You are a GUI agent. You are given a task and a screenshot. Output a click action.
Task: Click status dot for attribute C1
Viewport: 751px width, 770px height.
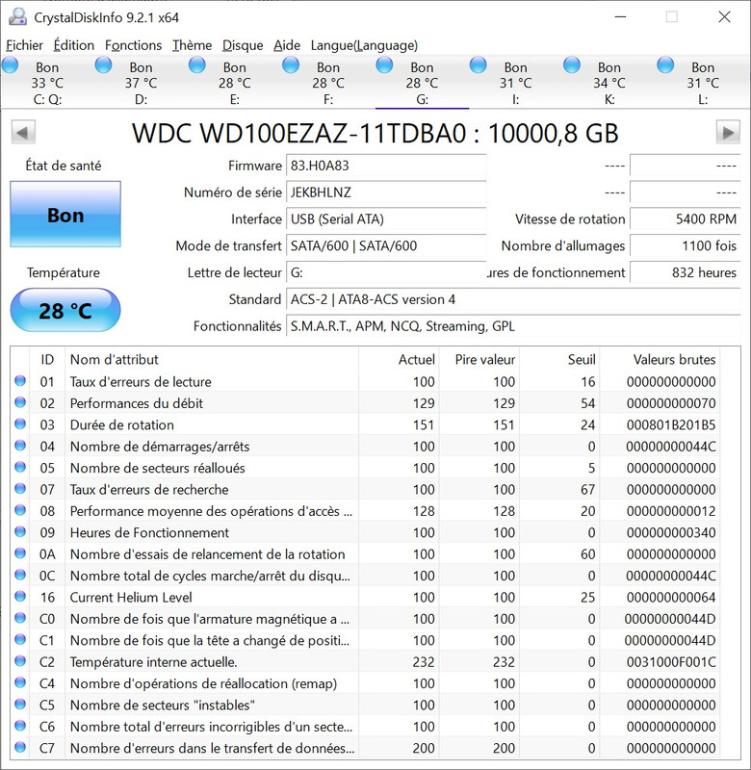click(20, 639)
